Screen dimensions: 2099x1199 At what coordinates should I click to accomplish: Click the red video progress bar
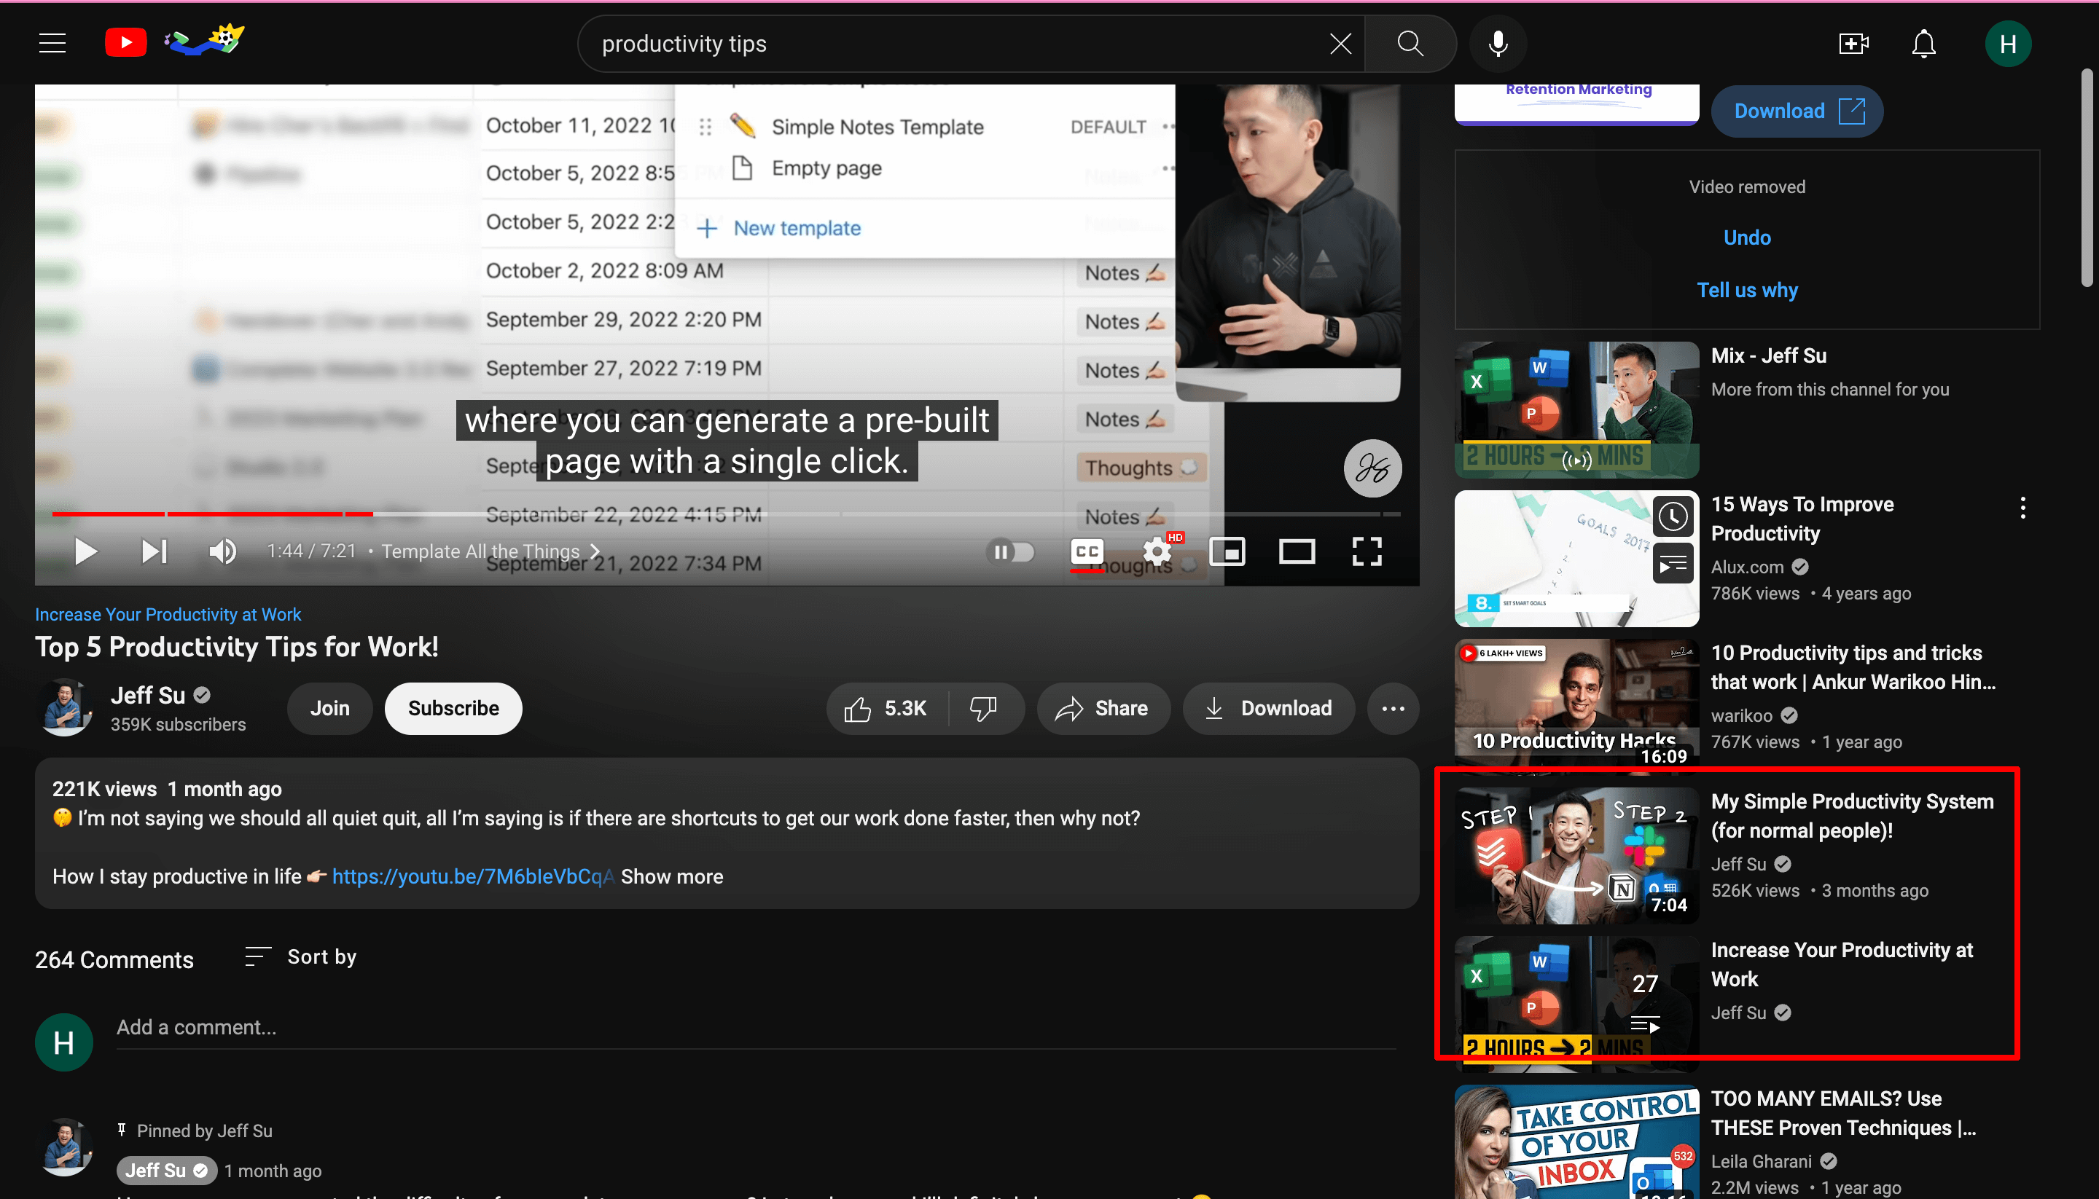[x=247, y=514]
